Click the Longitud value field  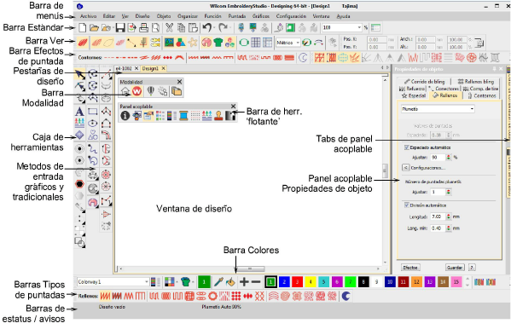click(438, 216)
